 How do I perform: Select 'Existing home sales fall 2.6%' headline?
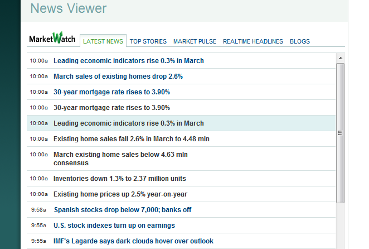pyautogui.click(x=132, y=139)
